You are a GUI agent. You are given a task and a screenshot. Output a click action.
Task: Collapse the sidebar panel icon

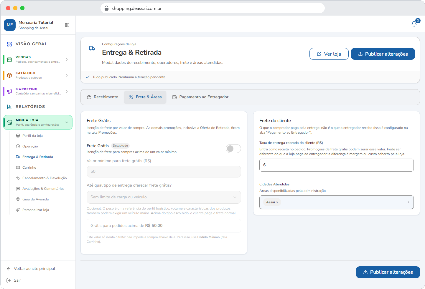coord(67,25)
